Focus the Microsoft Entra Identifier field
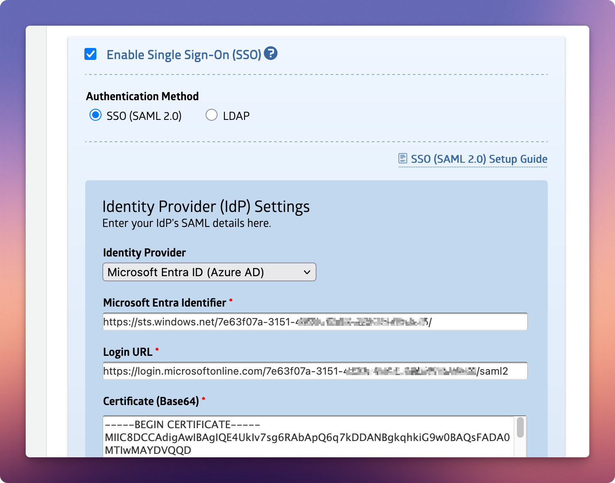 click(315, 322)
